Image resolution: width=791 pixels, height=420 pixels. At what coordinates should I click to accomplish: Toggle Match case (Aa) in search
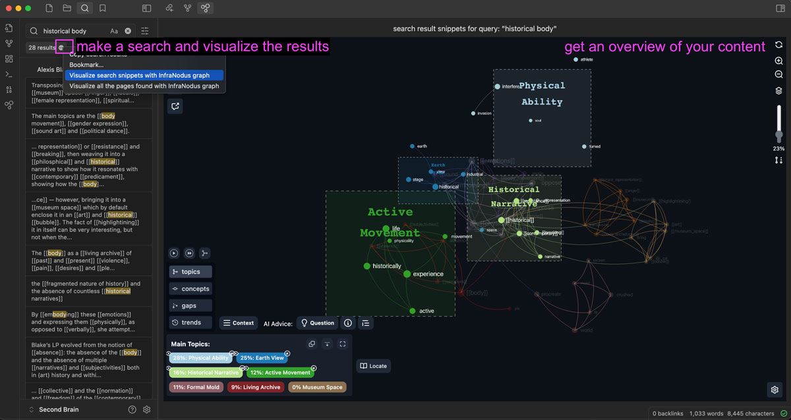[x=114, y=31]
